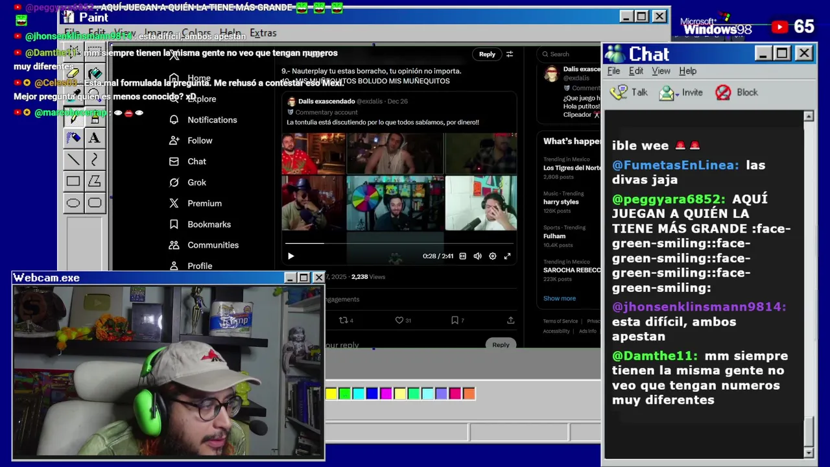830x467 pixels.
Task: Open the Accessibility footer link
Action: tap(556, 331)
